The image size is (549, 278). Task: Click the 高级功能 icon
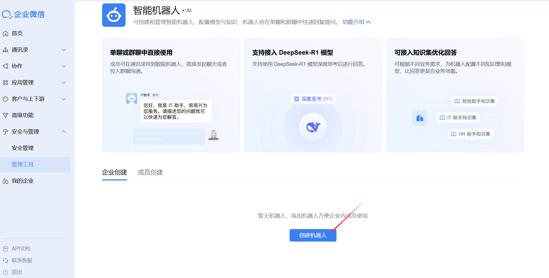click(5, 115)
